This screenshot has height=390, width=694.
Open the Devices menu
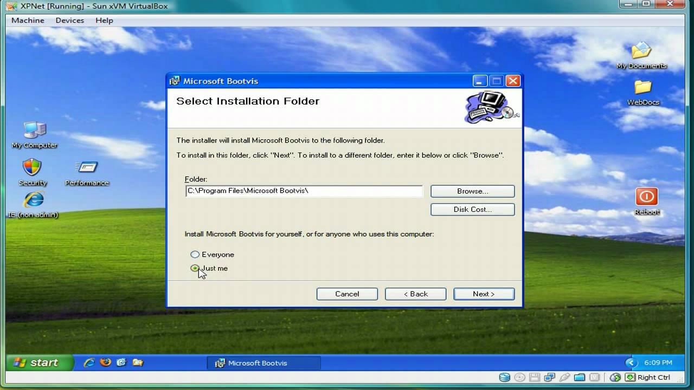coord(70,20)
